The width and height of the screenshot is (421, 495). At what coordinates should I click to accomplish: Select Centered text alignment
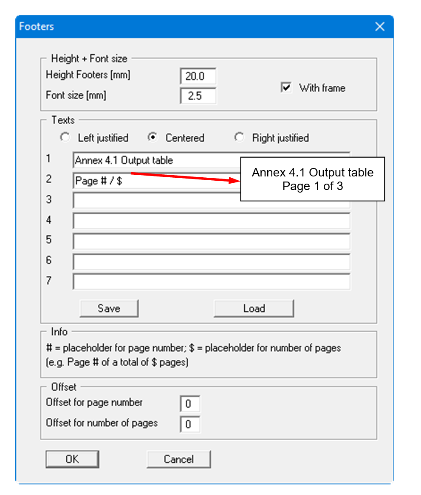click(x=153, y=137)
